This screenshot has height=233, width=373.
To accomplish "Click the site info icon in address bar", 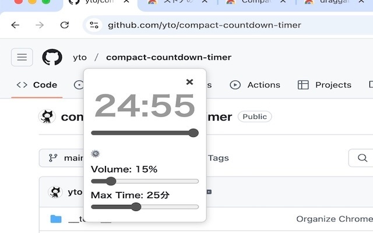I will coord(94,25).
